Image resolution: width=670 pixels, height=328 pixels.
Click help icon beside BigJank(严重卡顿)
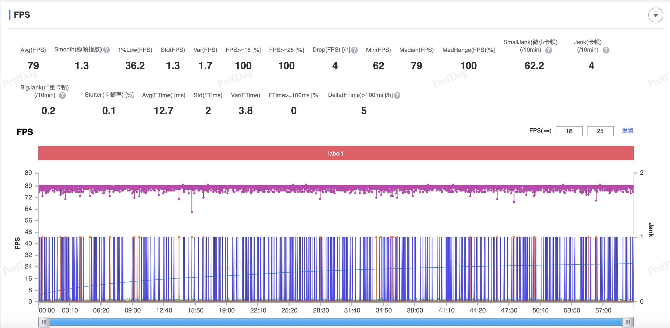[62, 96]
